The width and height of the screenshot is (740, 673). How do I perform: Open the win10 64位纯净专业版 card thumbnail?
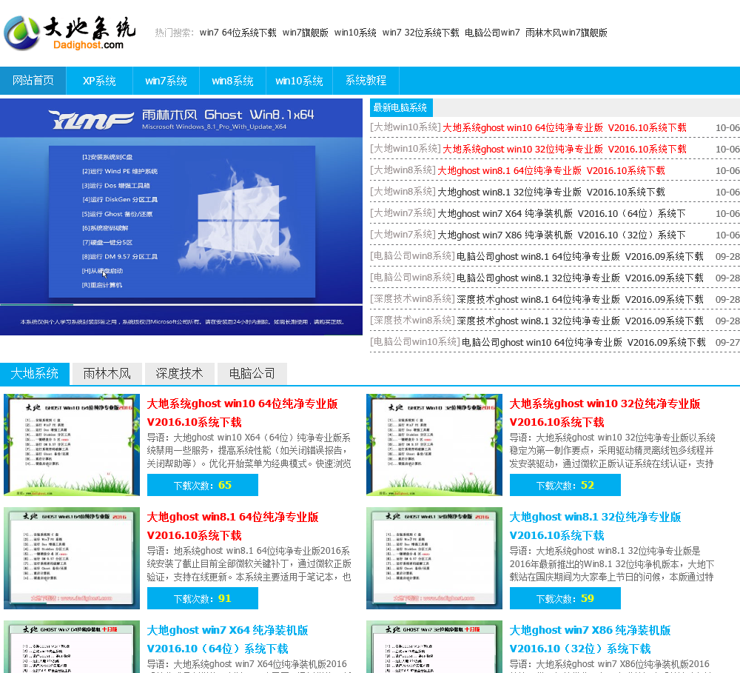(72, 445)
